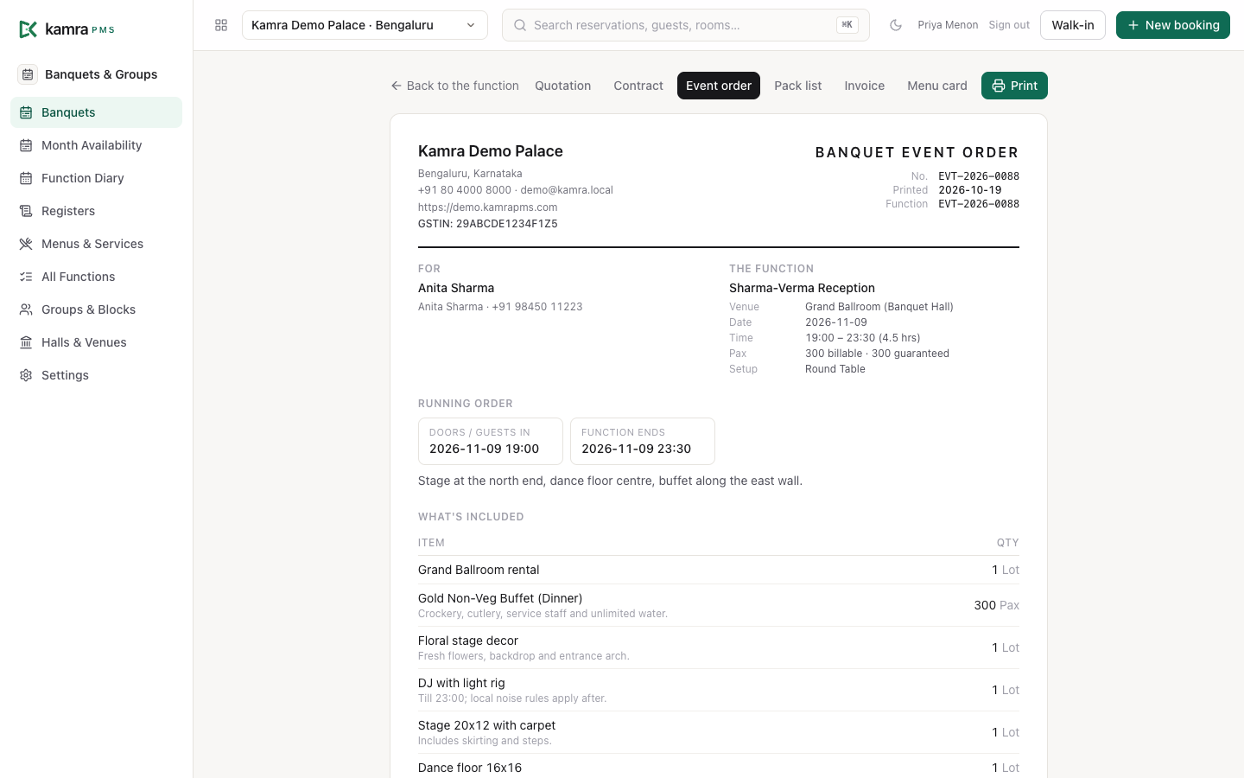The width and height of the screenshot is (1244, 778).
Task: Open the apps grid icon
Action: click(x=221, y=25)
